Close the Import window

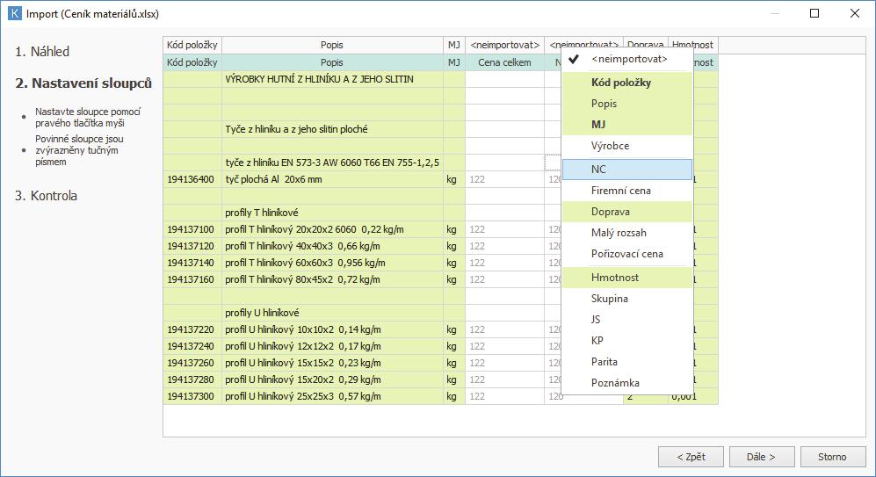pyautogui.click(x=855, y=13)
